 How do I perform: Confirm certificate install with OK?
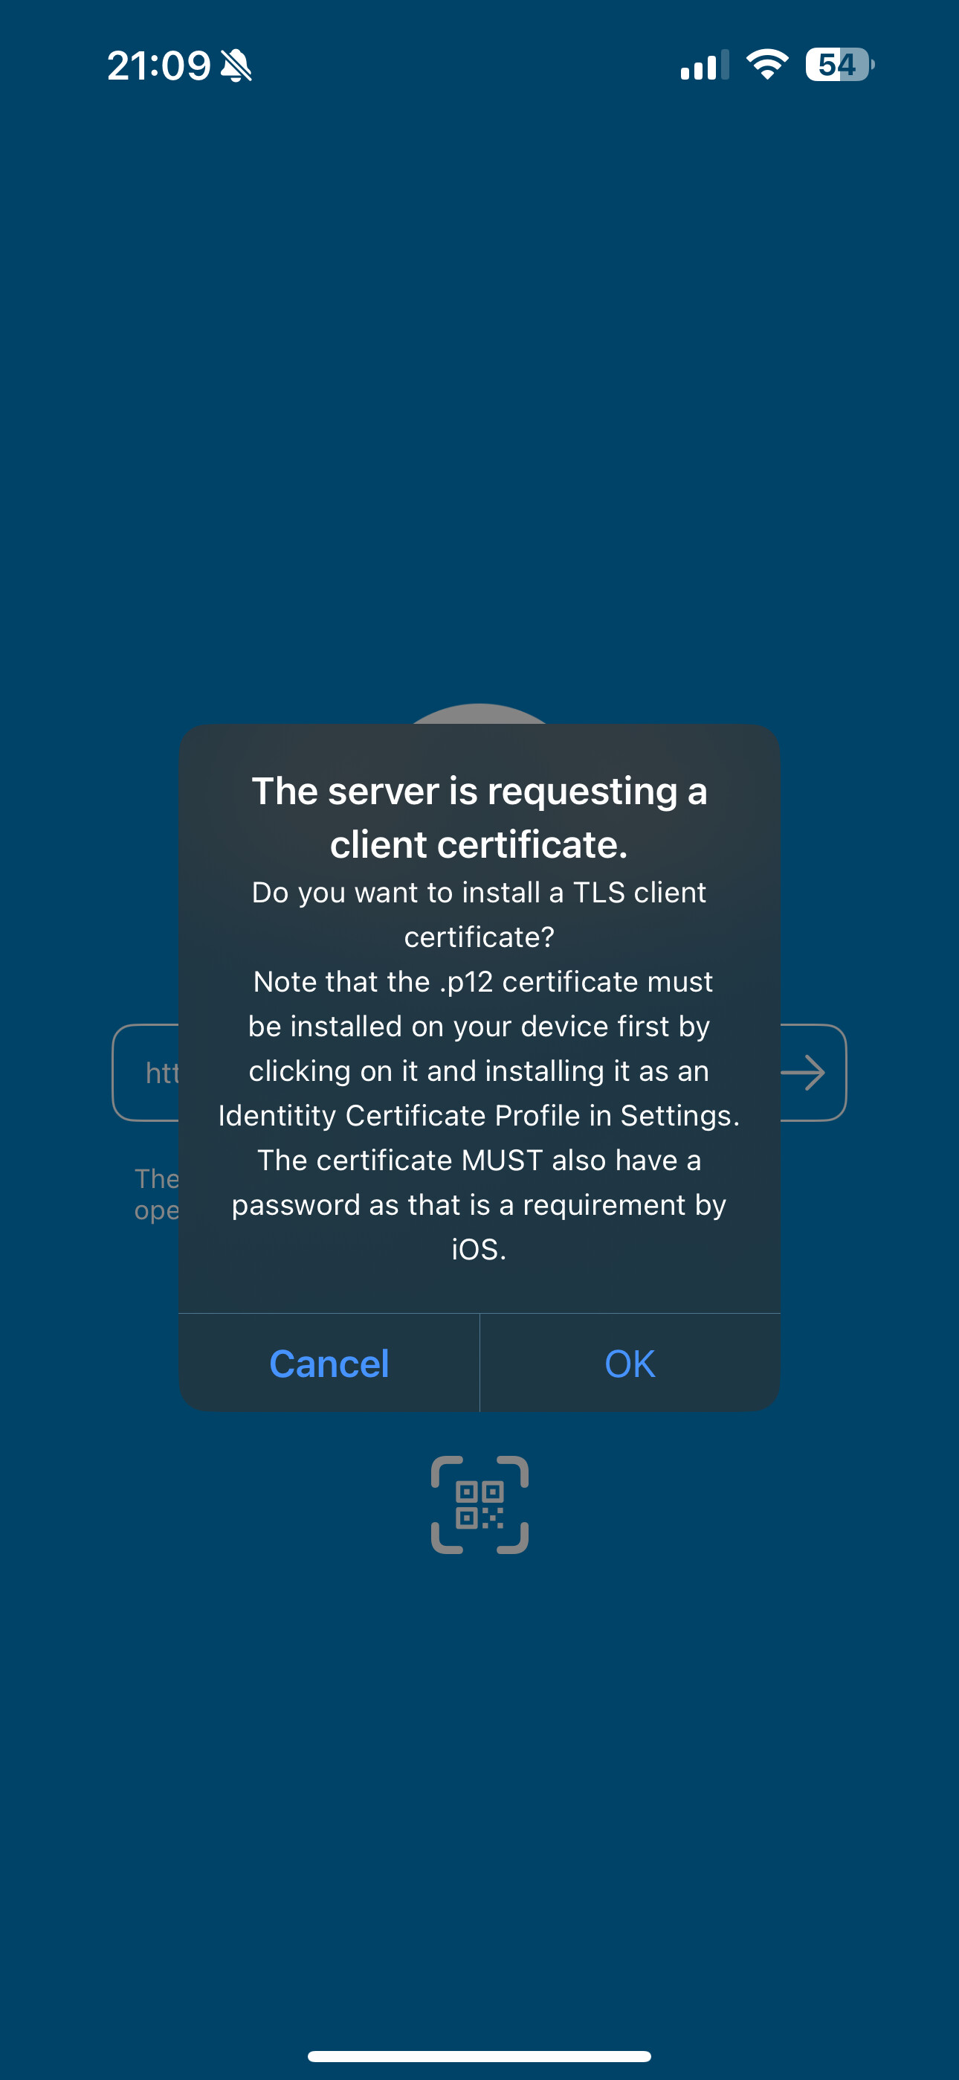[x=630, y=1364]
